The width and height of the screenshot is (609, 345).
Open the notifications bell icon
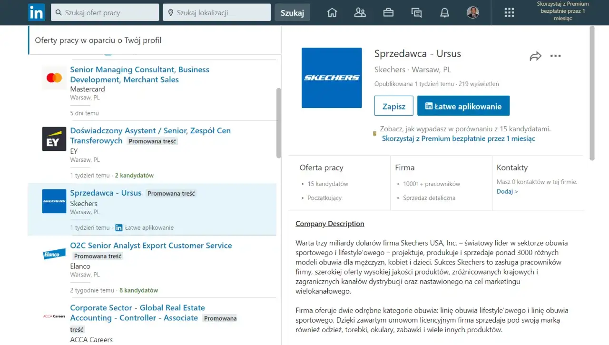(444, 12)
